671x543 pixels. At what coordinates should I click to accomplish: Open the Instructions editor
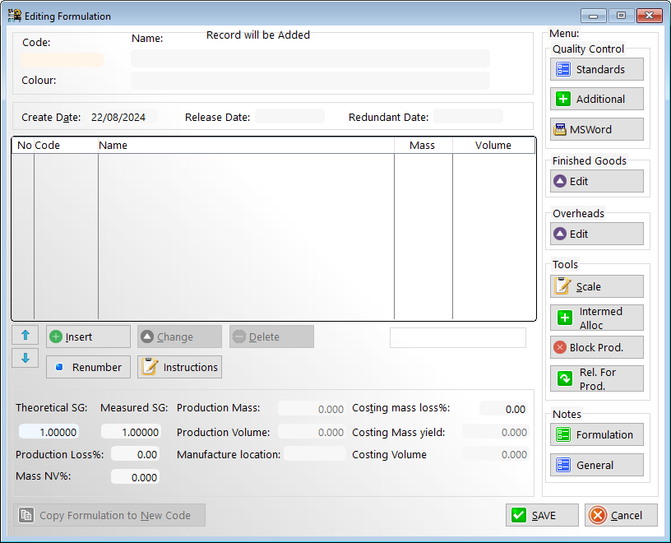[179, 368]
